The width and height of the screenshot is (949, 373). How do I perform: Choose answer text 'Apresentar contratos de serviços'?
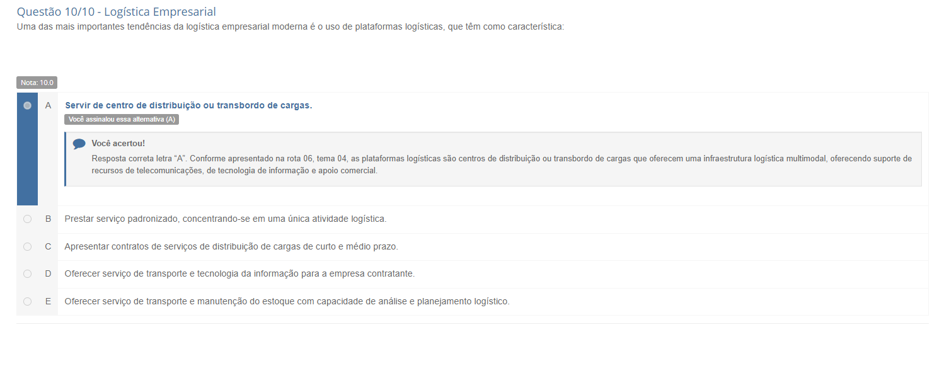point(231,246)
